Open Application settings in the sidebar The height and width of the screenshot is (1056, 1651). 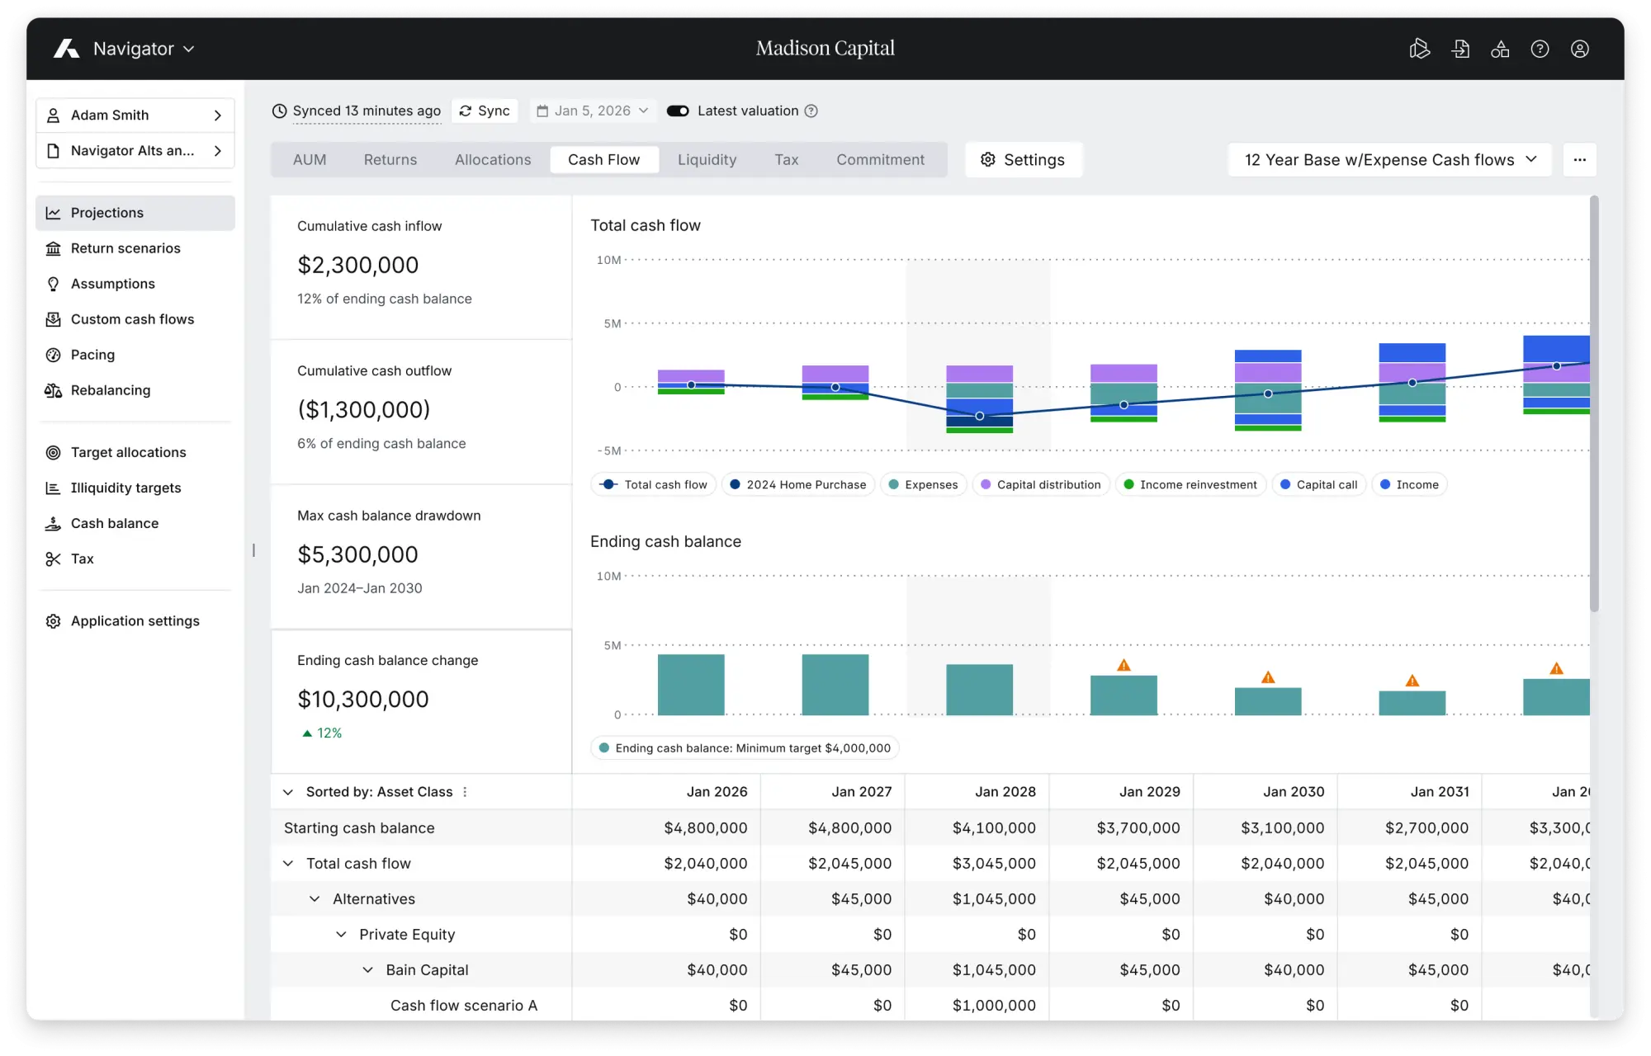135,621
